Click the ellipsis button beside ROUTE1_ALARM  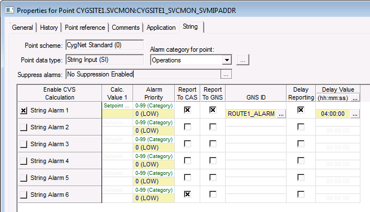pos(281,114)
